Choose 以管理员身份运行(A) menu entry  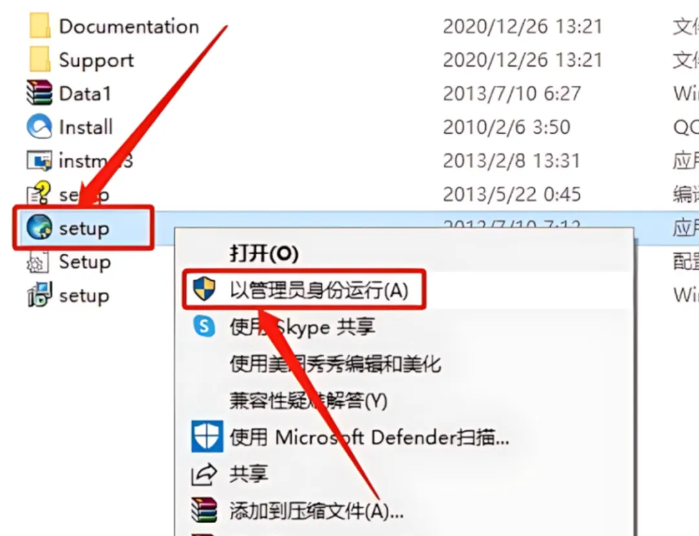coord(318,290)
